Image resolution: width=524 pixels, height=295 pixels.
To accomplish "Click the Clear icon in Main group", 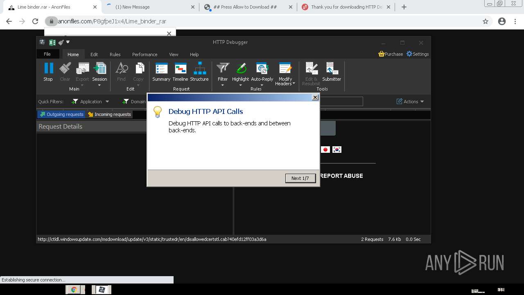I will [65, 68].
